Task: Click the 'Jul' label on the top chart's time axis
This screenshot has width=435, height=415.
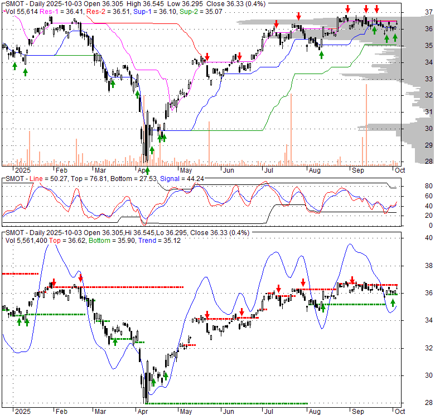Action: click(x=268, y=170)
